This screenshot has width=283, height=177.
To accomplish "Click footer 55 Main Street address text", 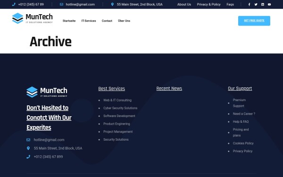I will click(x=58, y=148).
